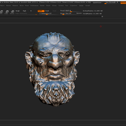Select the Move transform icon
126x126 pixels.
(x=1, y=12)
